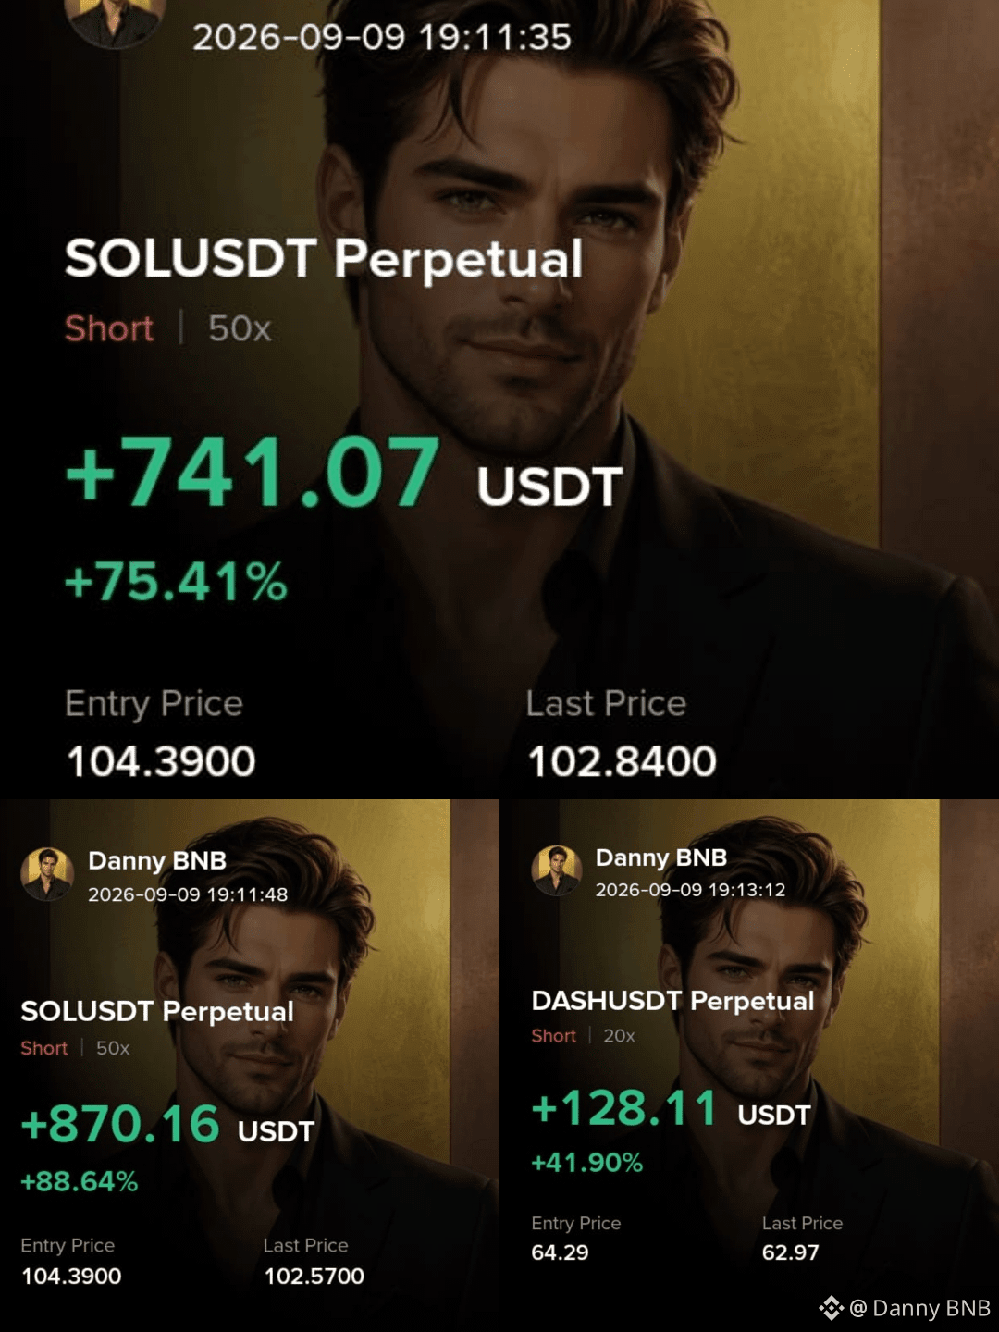Click the Binance logo icon in watermark
999x1332 pixels.
(x=831, y=1308)
